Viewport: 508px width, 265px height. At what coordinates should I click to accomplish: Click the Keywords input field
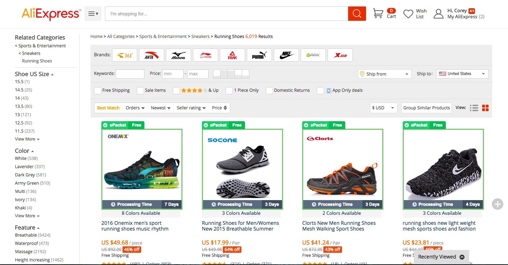pyautogui.click(x=130, y=74)
